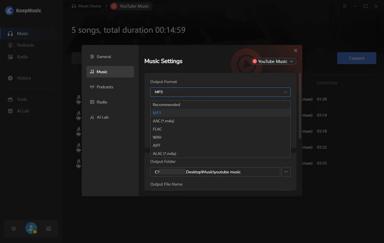Open AI Lab in the left sidebar

pos(23,111)
